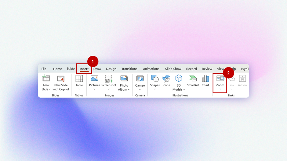
Task: Click the Table grid icon
Action: click(79, 78)
